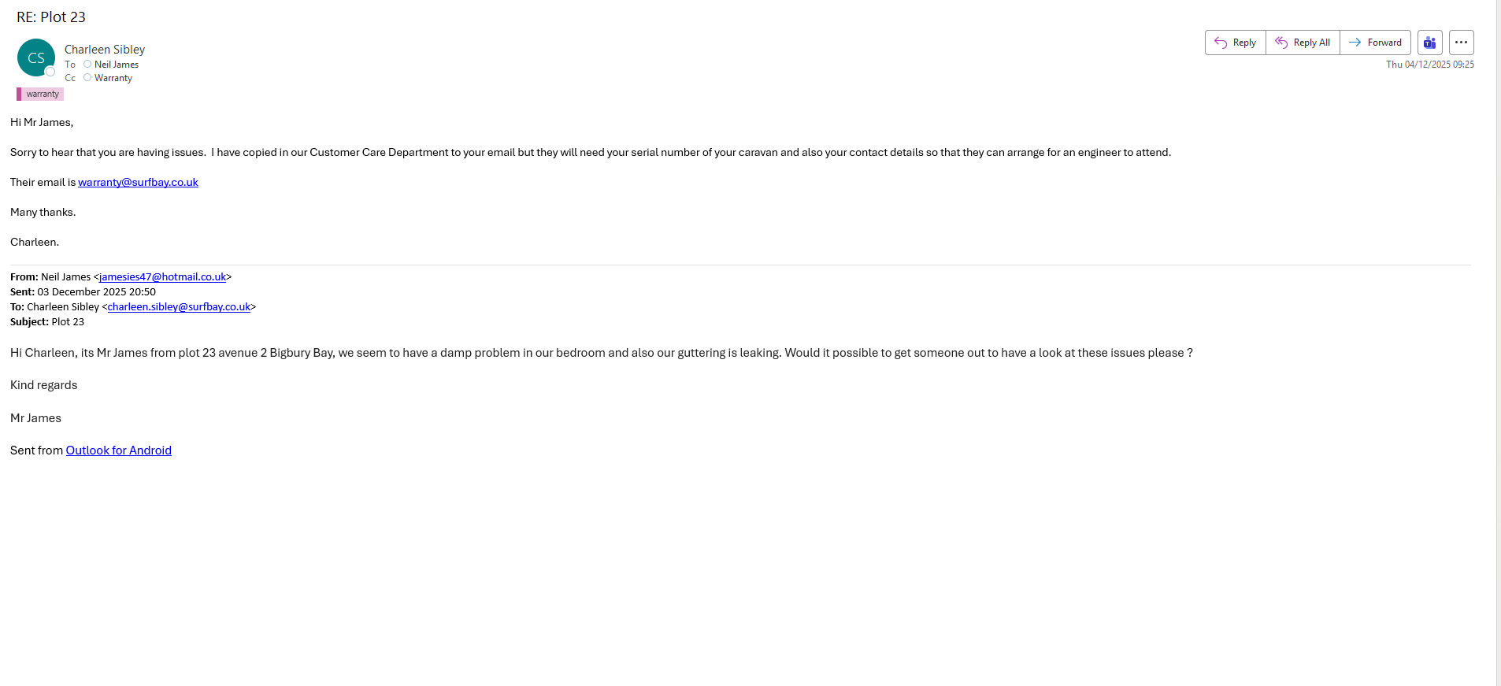Click the Neil James recipient name
This screenshot has width=1501, height=686.
point(117,65)
